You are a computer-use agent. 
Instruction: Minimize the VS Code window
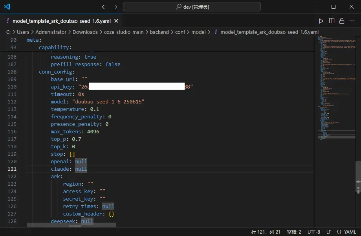[x=315, y=7]
